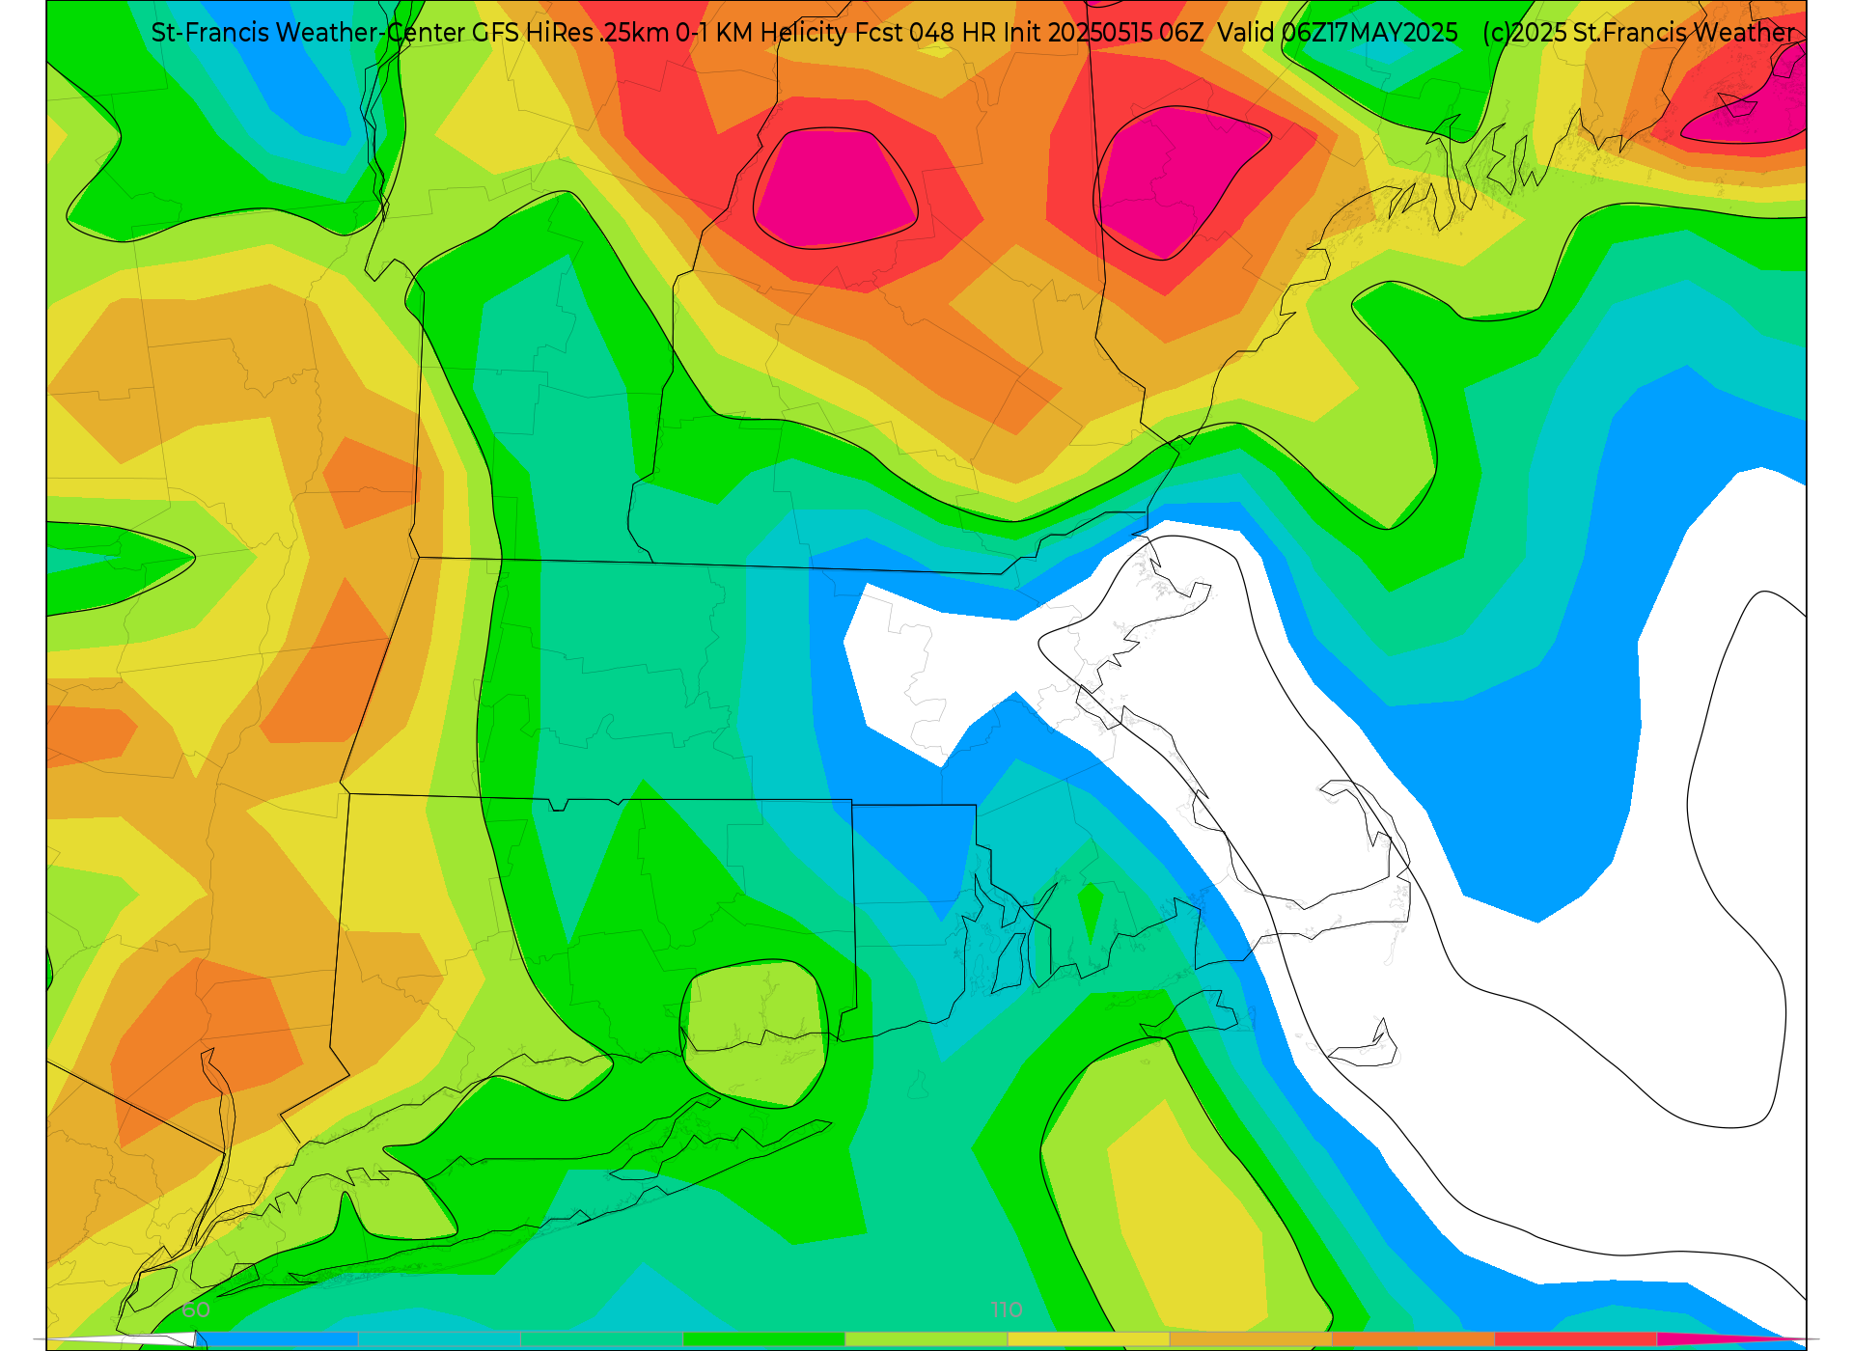Image resolution: width=1853 pixels, height=1351 pixels.
Task: Click the '110' legend value label
Action: [x=1007, y=1310]
